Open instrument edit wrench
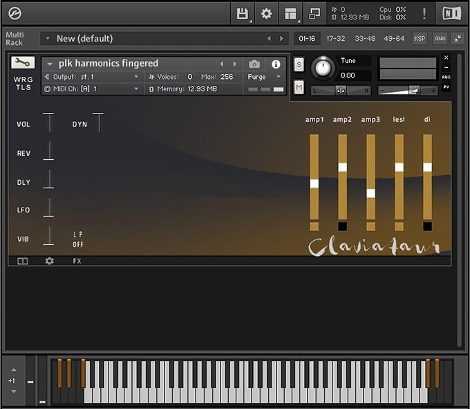 [x=23, y=62]
